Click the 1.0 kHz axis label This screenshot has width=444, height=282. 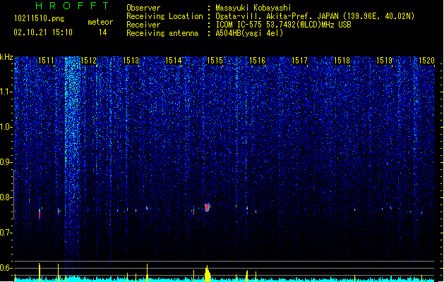point(6,127)
